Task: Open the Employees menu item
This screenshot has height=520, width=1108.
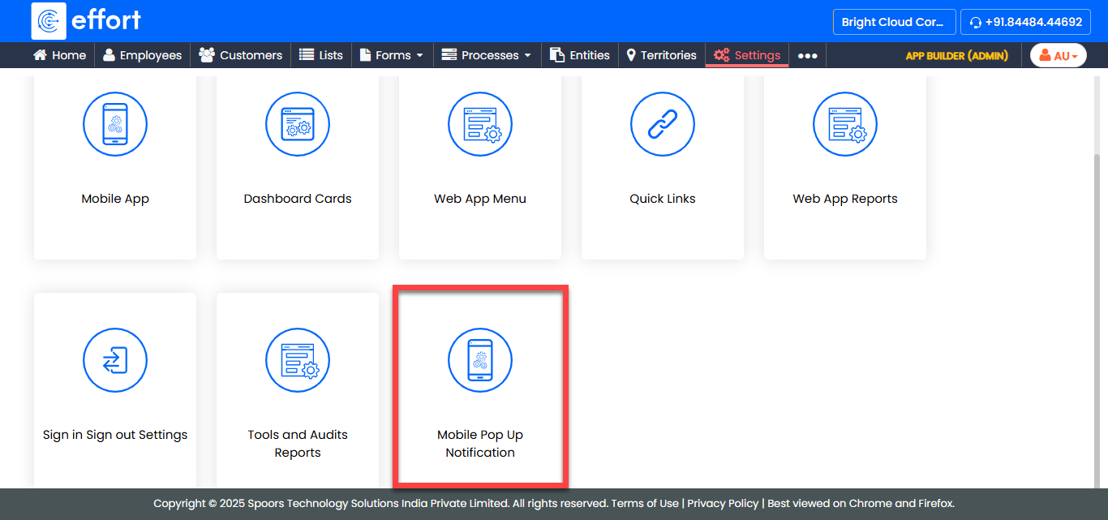Action: [142, 55]
